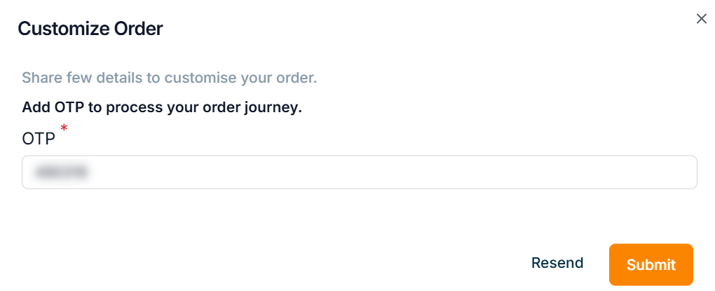Hit the dialog's close cross icon
This screenshot has width=715, height=291.
[701, 19]
